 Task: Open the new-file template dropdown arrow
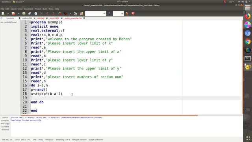point(8,13)
